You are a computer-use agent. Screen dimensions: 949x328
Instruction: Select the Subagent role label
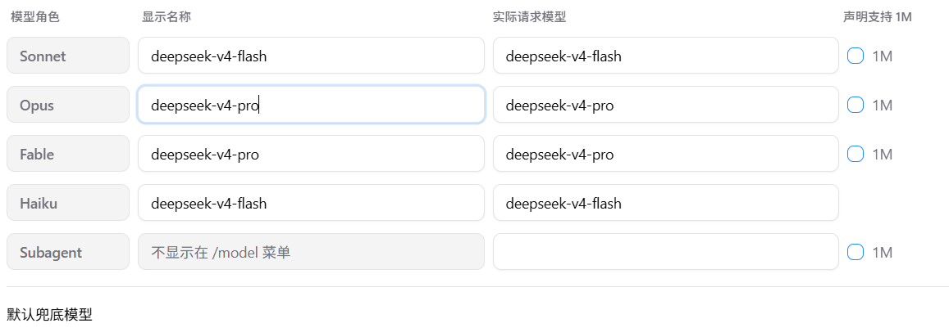click(68, 251)
